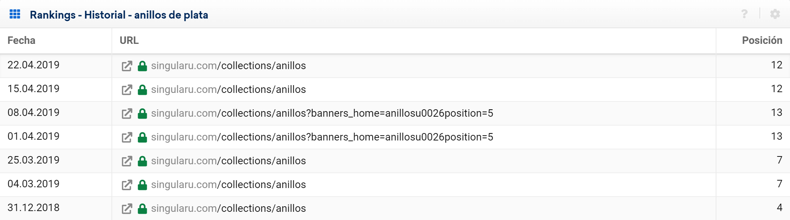Open external link icon for 08.04.2019 row
Viewport: 790px width, 220px height.
click(x=127, y=114)
